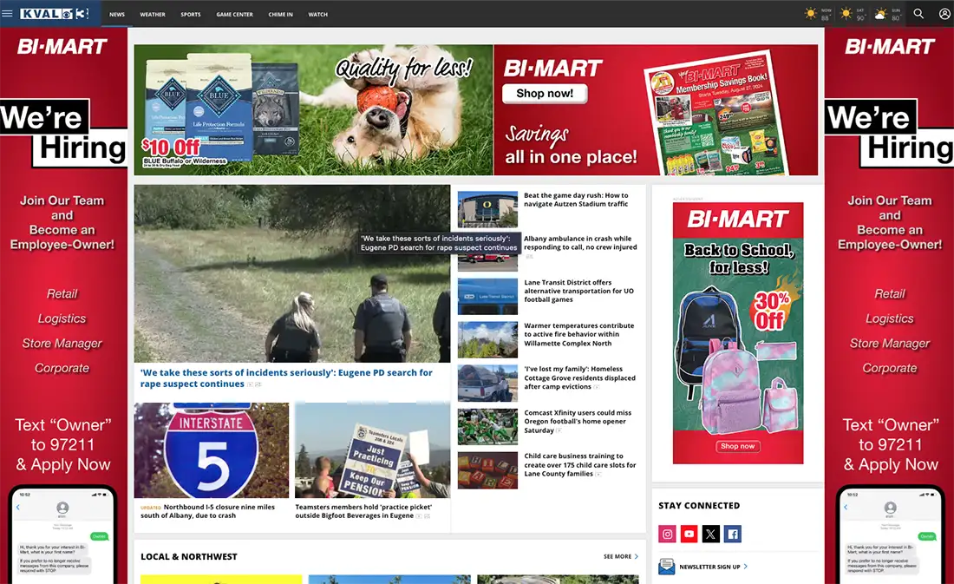Click the Blue Buffalo dog food banner
The image size is (954, 584).
pyautogui.click(x=313, y=110)
